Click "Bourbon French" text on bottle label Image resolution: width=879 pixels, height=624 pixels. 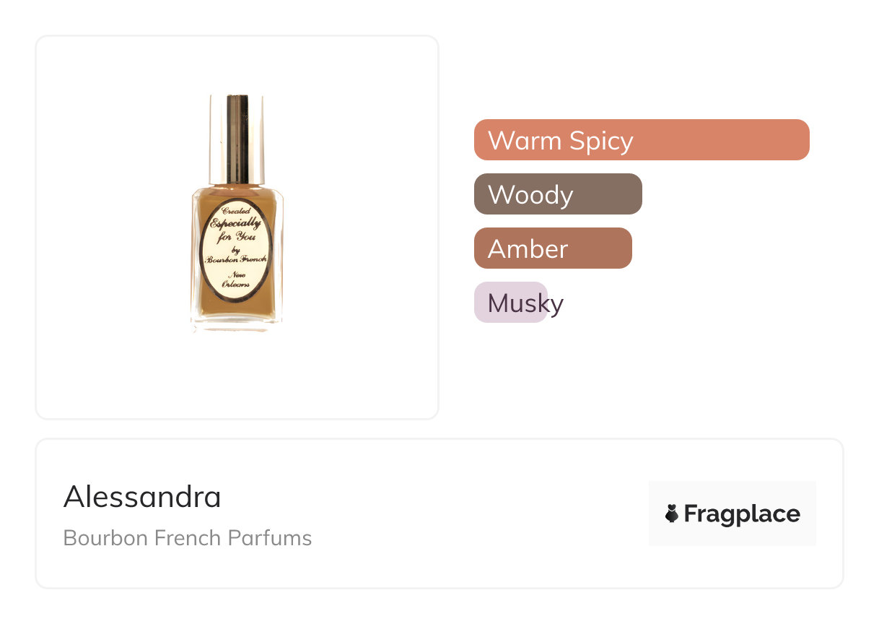(236, 259)
